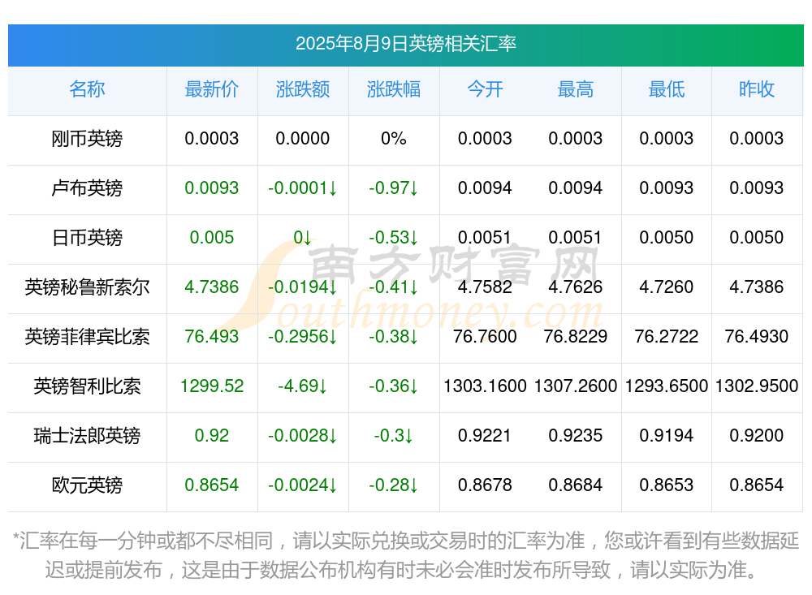Select the 今开 column header
The height and width of the screenshot is (595, 812).
coord(485,89)
